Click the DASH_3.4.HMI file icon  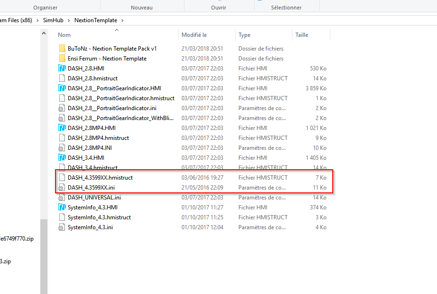coord(62,157)
